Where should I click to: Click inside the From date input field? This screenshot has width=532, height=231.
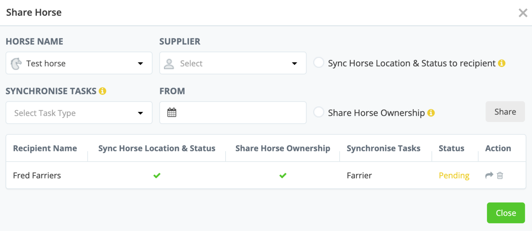[x=239, y=113]
